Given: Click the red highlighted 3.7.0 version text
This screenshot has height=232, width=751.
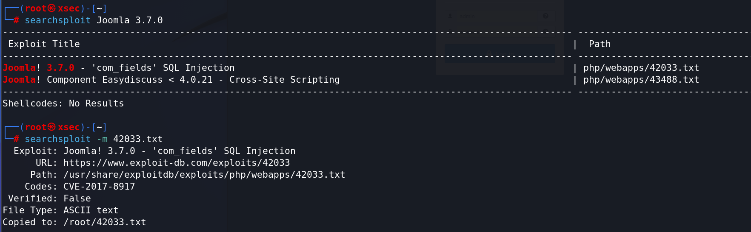Looking at the screenshot, I should click(60, 68).
